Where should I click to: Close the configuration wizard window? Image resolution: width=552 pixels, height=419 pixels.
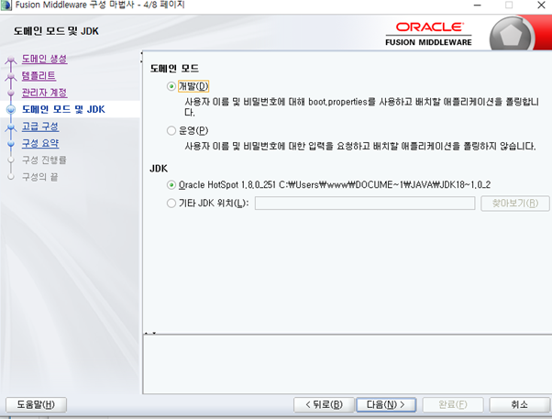[541, 6]
